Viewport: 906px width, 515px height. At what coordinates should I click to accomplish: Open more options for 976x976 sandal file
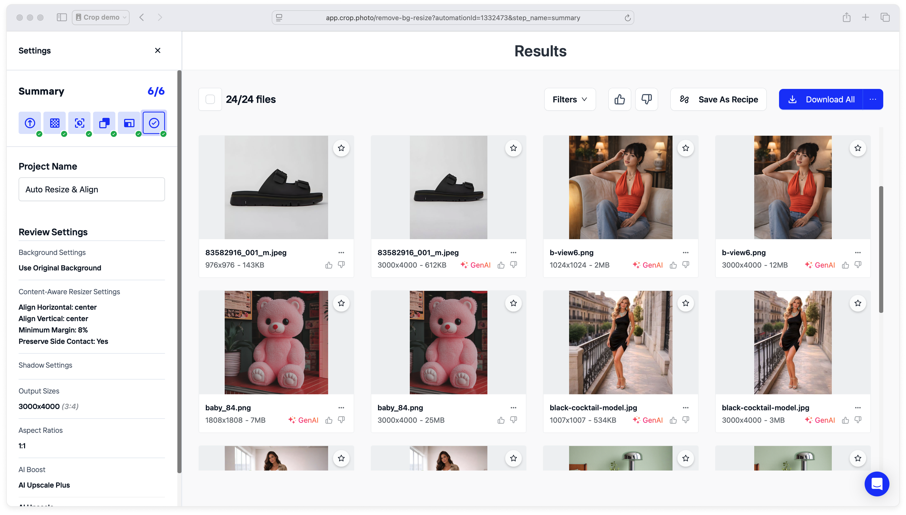coord(341,253)
